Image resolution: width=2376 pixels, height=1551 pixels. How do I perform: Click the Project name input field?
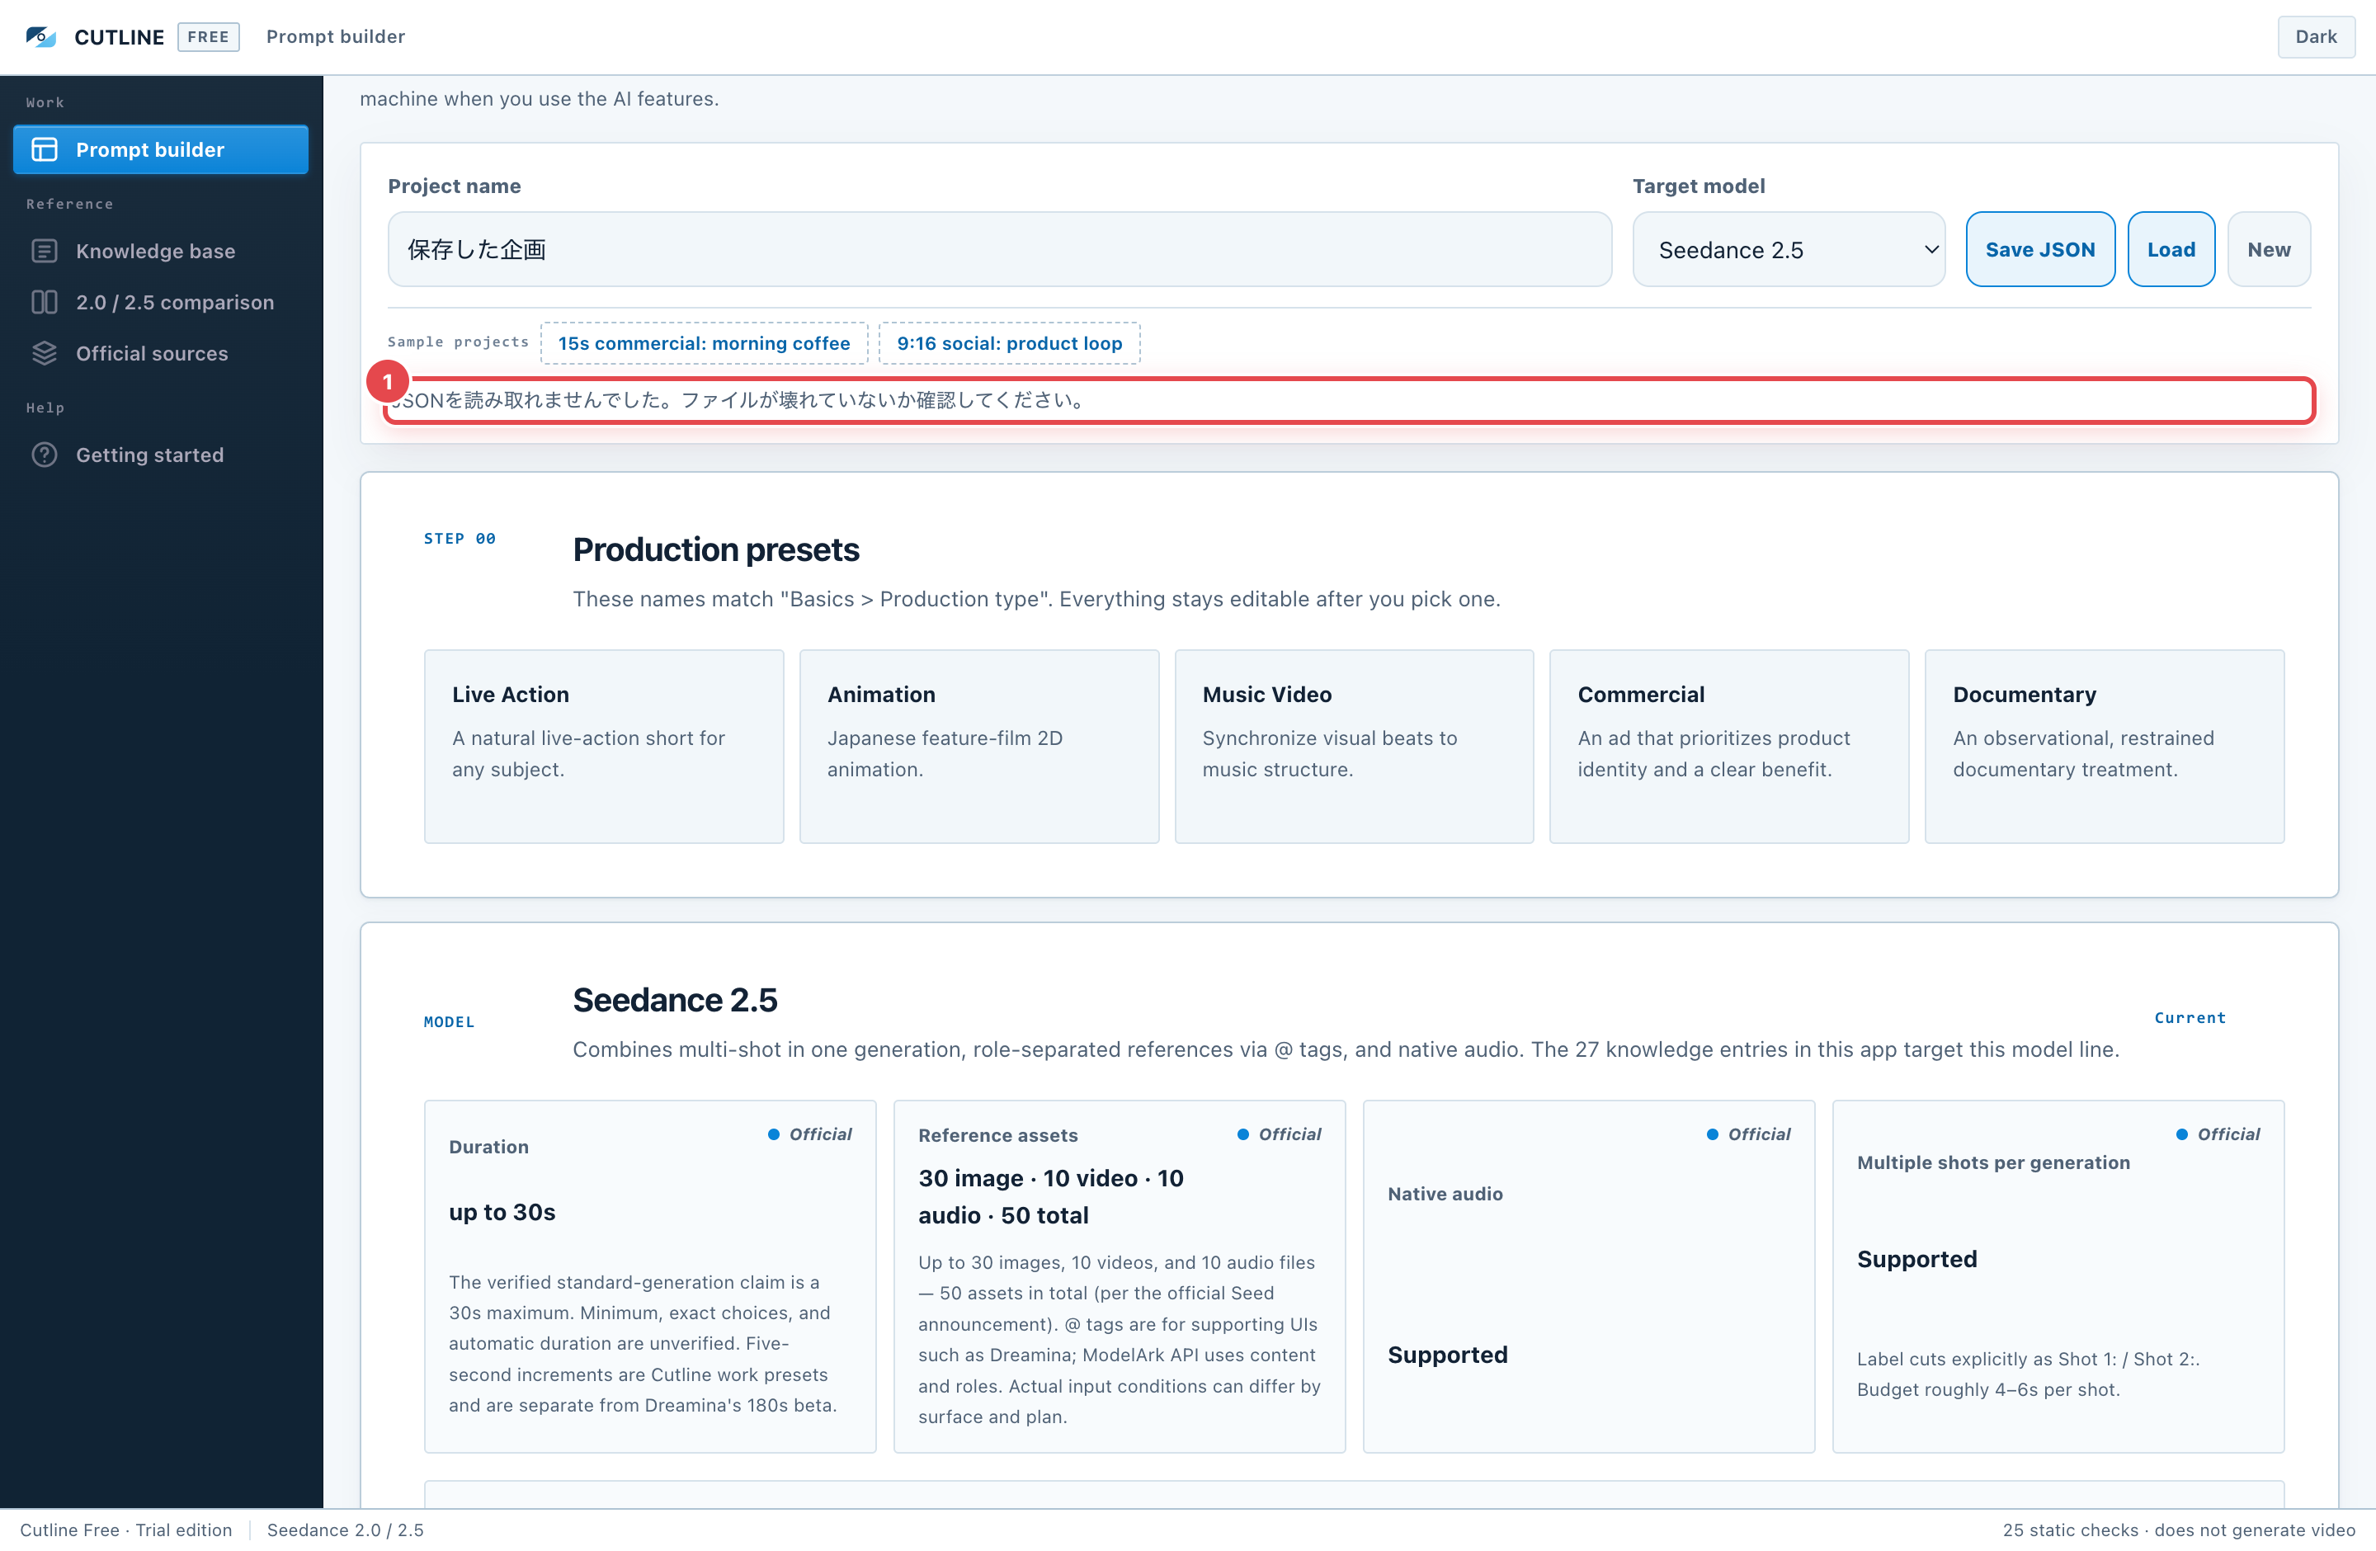pyautogui.click(x=999, y=249)
